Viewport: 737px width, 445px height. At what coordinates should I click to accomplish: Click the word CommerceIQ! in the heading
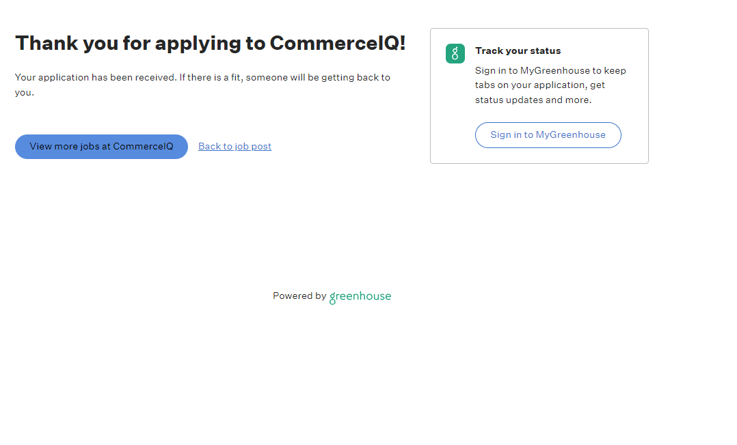tap(338, 43)
